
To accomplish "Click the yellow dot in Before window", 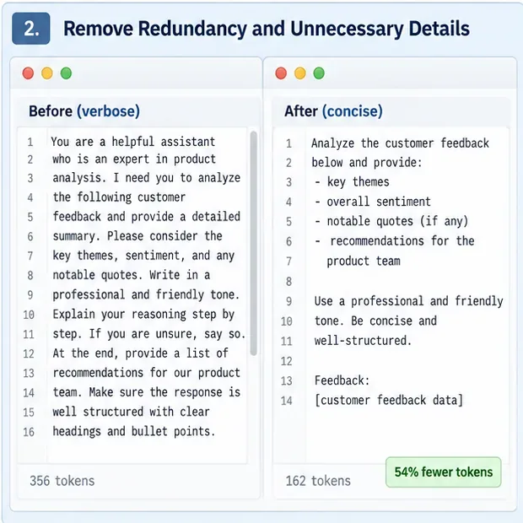I will click(x=47, y=73).
